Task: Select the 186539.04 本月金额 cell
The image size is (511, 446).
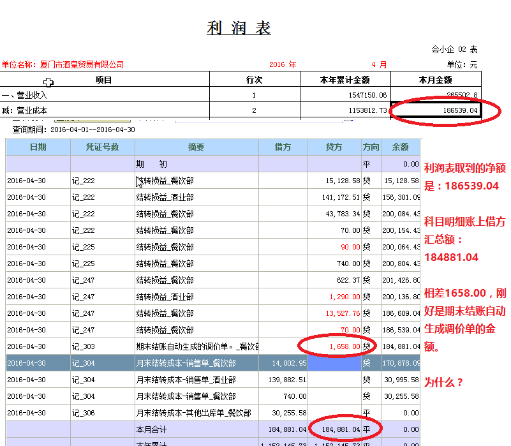Action: click(x=436, y=110)
